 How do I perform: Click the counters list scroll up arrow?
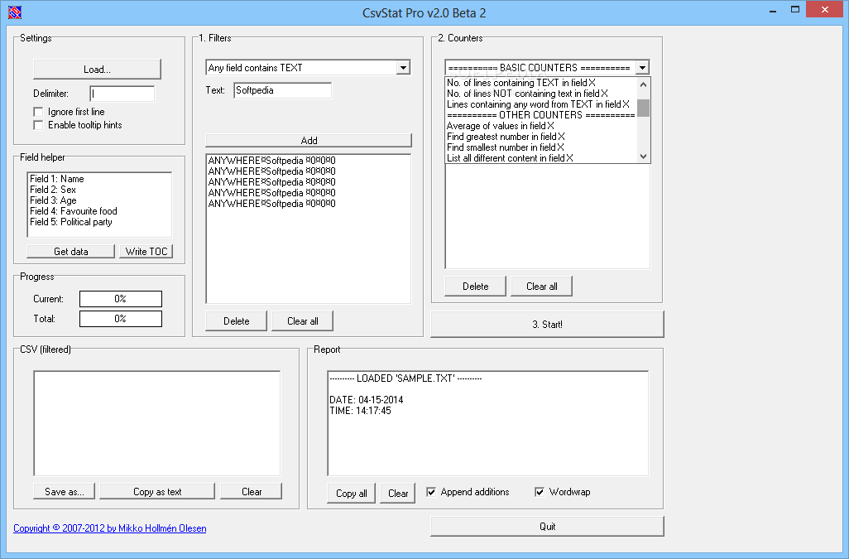(x=643, y=84)
